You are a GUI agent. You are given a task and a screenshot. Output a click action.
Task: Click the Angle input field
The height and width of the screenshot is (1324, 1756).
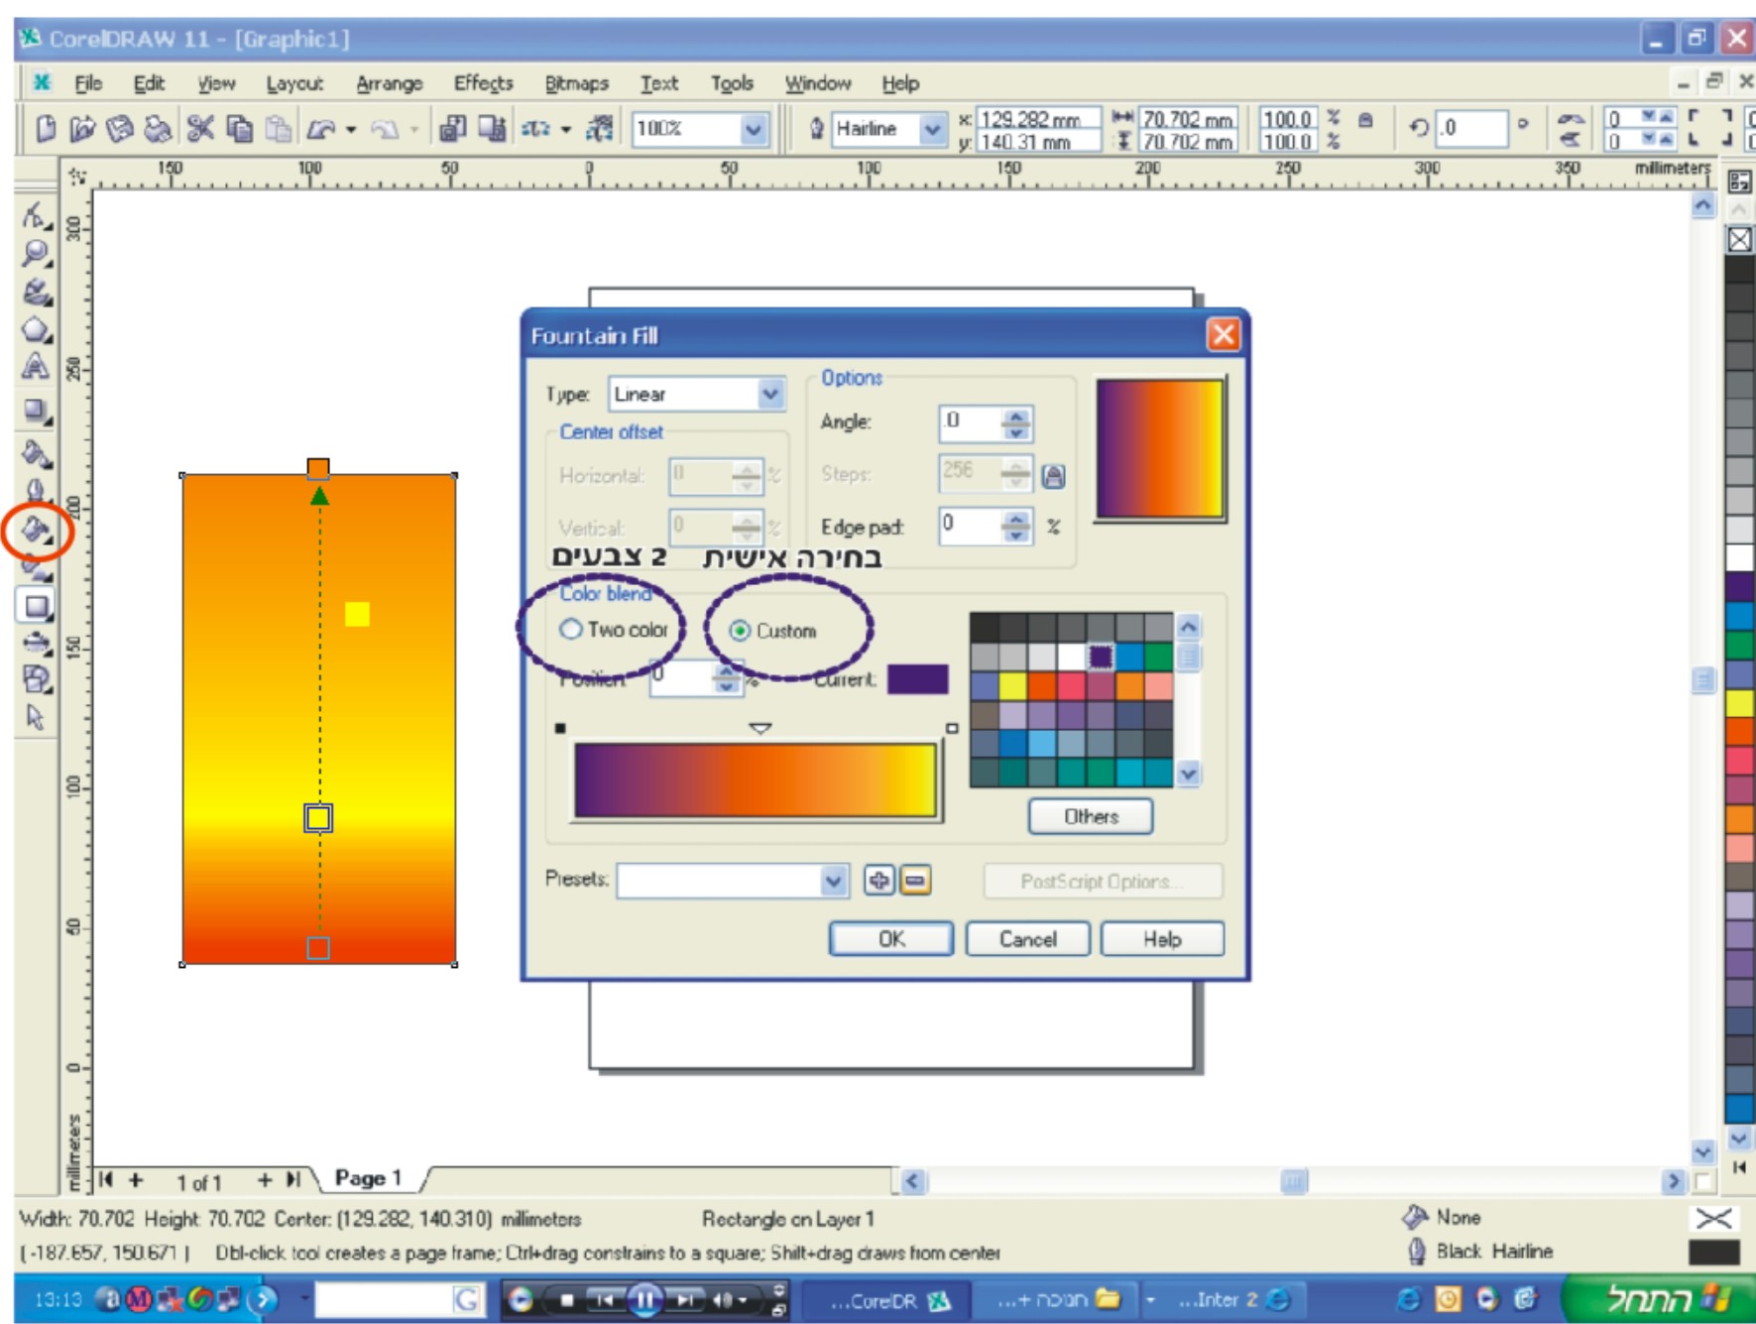[971, 422]
